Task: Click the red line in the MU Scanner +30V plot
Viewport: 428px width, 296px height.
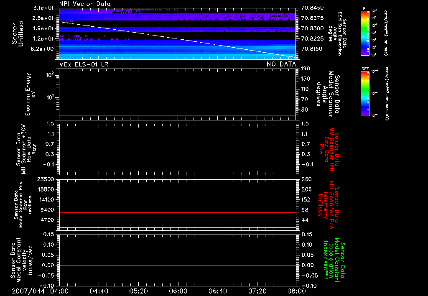Action: click(178, 162)
